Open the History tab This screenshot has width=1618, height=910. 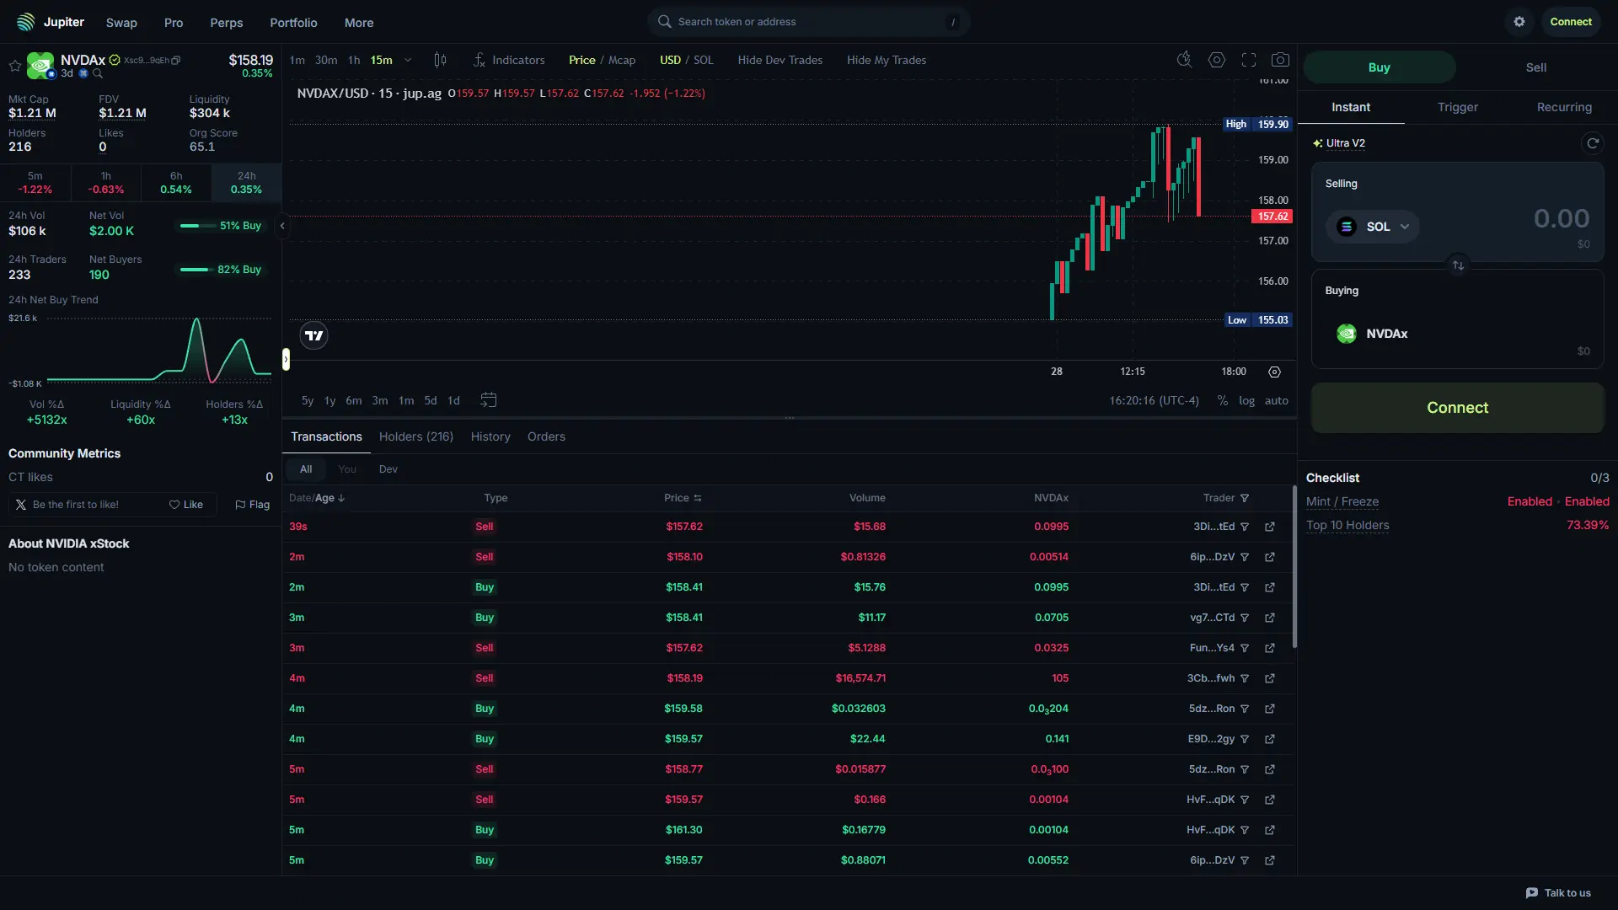coord(490,436)
